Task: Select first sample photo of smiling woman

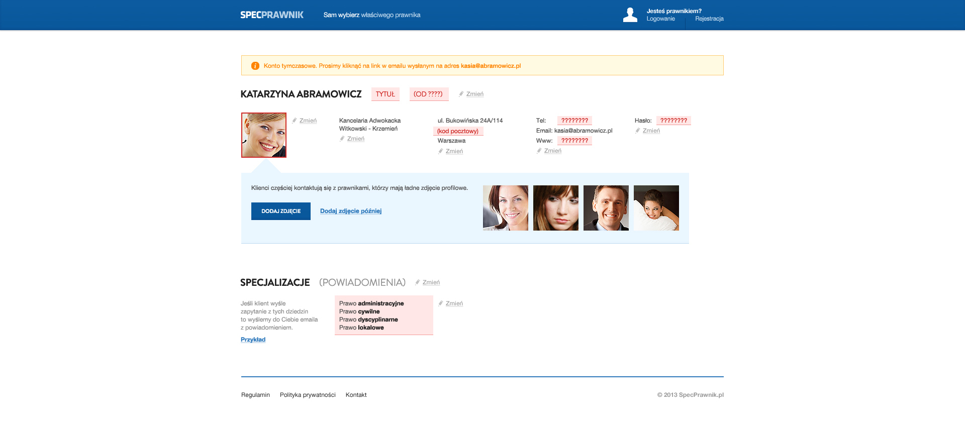Action: click(506, 208)
